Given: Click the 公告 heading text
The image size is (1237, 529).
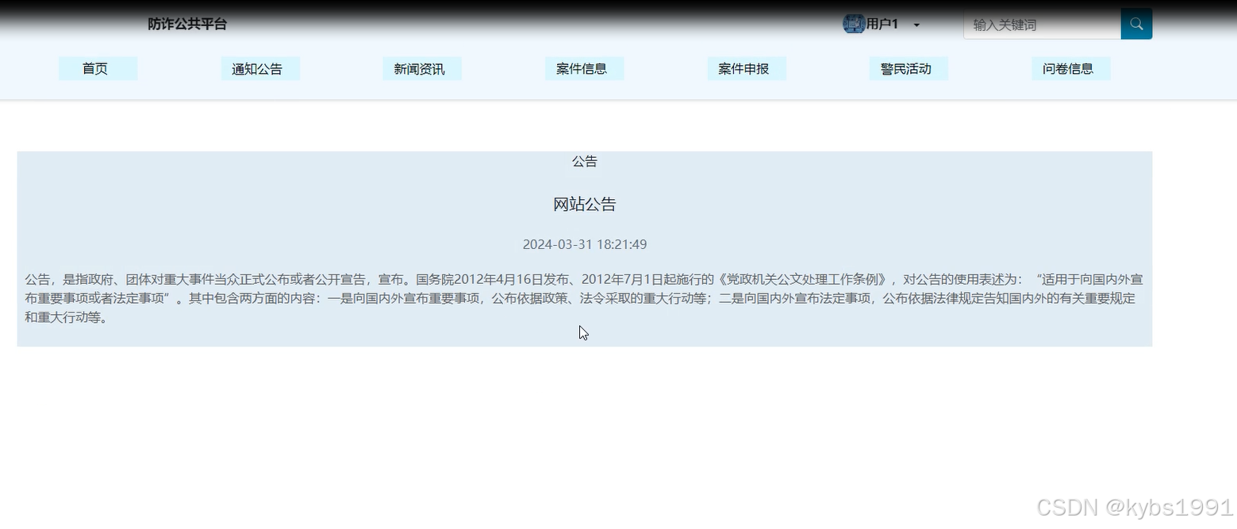Looking at the screenshot, I should point(585,161).
